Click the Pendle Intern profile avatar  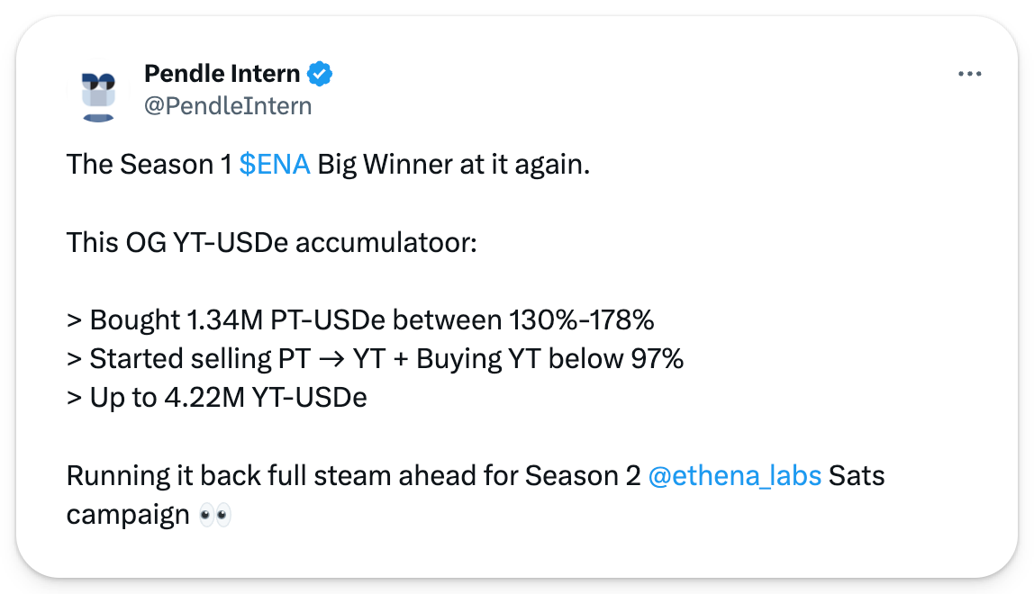97,93
